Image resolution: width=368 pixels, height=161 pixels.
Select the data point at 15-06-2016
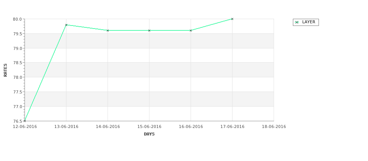[149, 30]
